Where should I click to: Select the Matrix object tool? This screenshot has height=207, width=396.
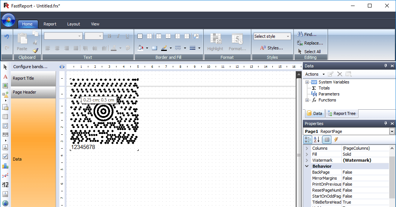click(5, 126)
